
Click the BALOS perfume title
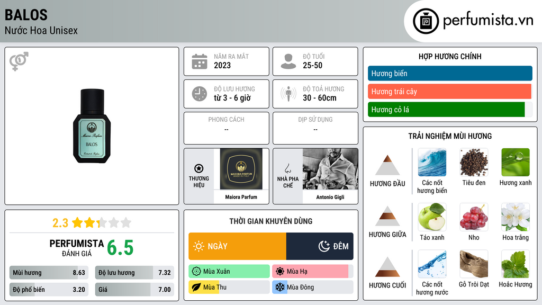[26, 15]
